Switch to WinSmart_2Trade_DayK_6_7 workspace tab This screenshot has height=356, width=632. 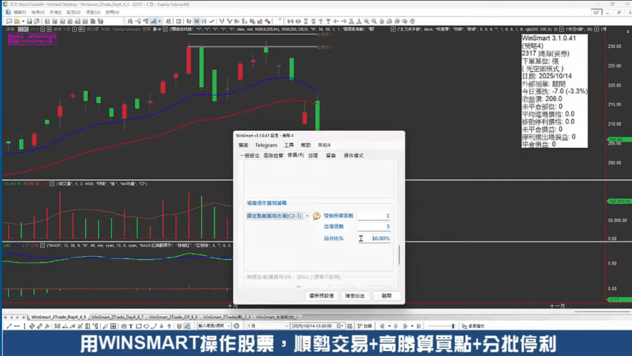117,316
